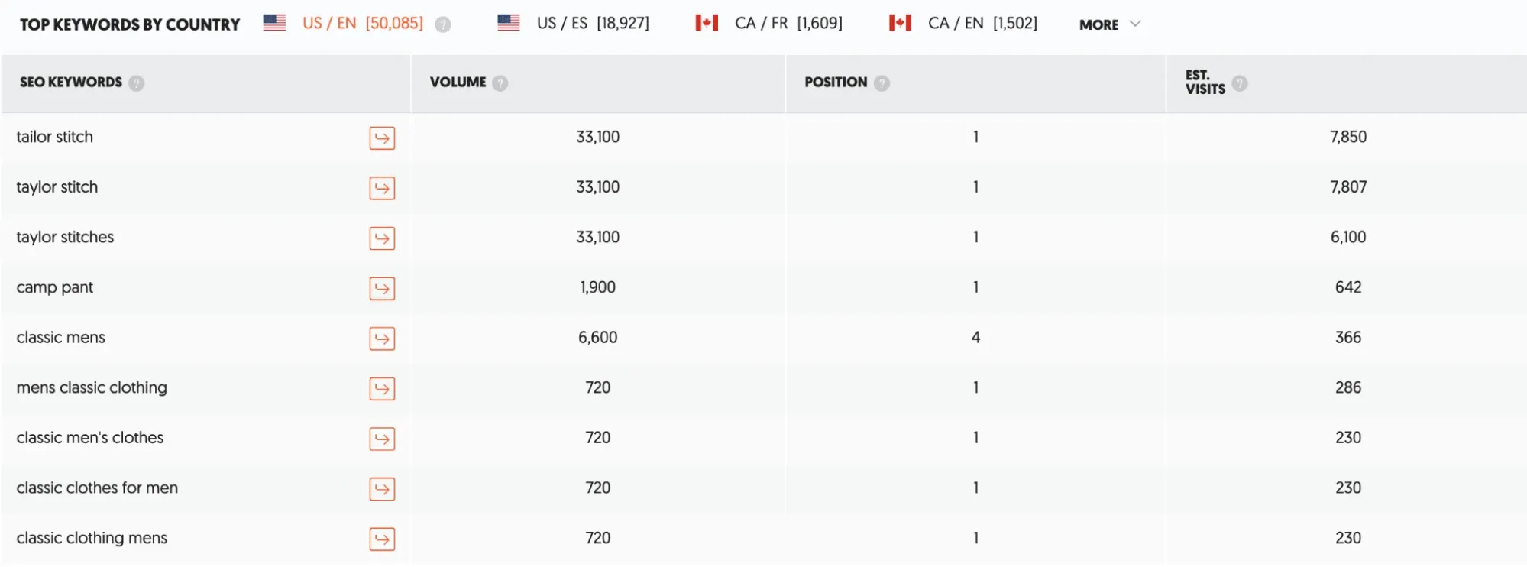Open link icon for 'classic clothes for men'

coord(382,489)
